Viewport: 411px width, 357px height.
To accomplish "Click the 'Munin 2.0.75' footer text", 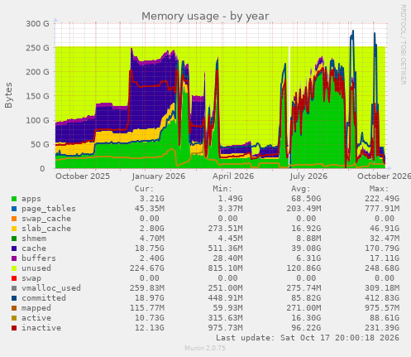I will click(205, 348).
